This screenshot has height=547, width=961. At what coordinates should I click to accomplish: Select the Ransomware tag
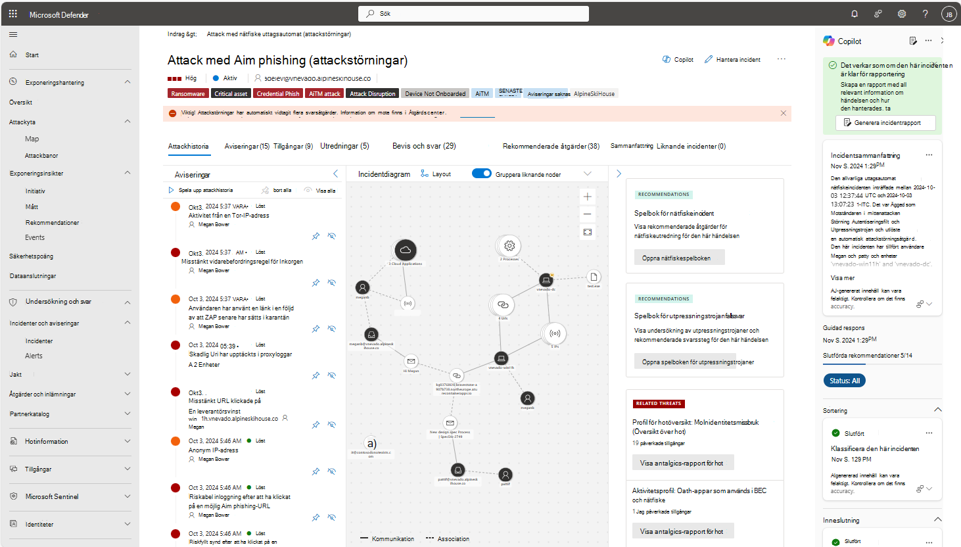tap(188, 93)
